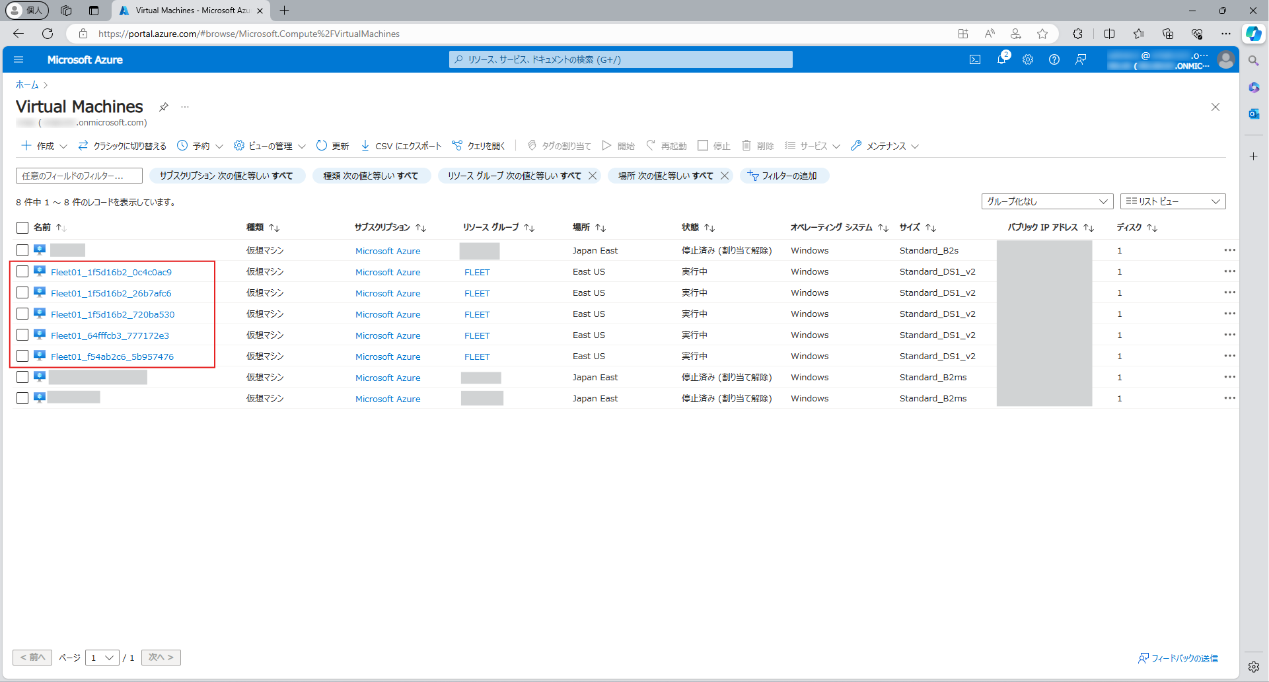Expand the Maintenance (メンテナンス) dropdown
The width and height of the screenshot is (1269, 682).
pos(885,146)
